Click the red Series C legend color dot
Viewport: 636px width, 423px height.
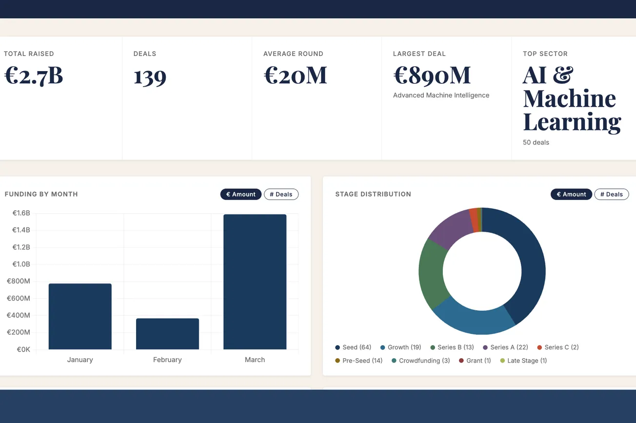tap(539, 347)
